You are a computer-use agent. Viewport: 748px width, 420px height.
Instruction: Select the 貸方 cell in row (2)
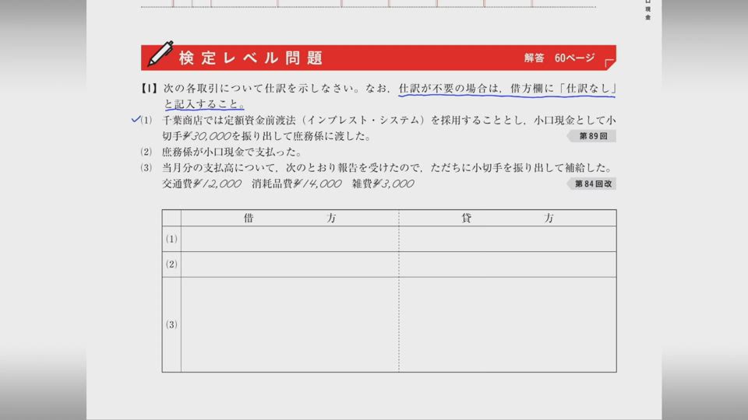click(507, 264)
